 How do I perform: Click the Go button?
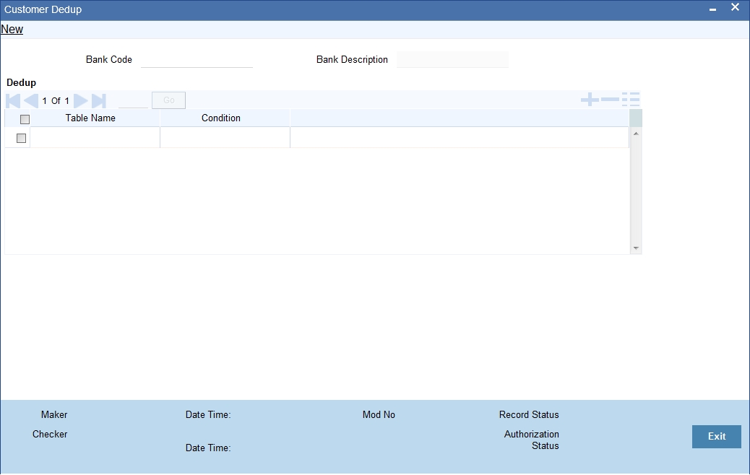(x=169, y=100)
